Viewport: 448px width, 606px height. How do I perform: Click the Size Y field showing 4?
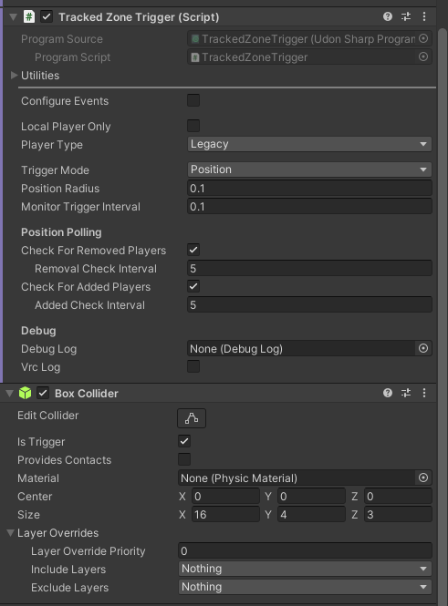(x=311, y=514)
